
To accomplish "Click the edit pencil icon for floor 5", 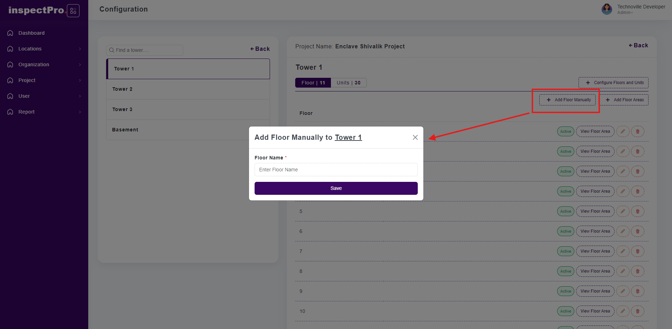I will (623, 211).
